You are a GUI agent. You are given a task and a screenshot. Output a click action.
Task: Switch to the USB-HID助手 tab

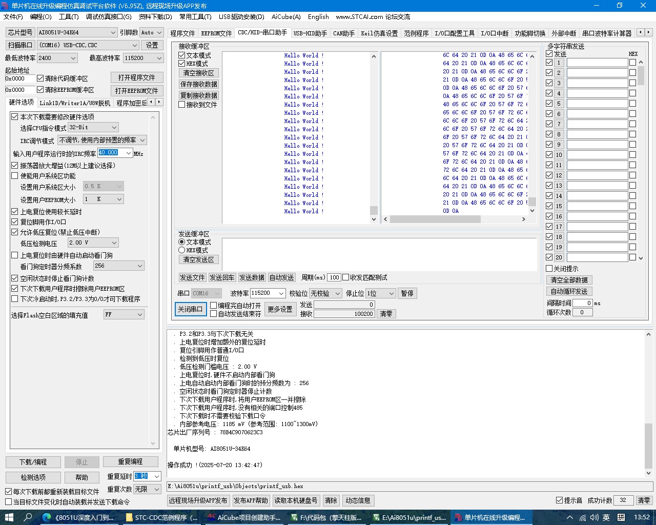tap(310, 33)
